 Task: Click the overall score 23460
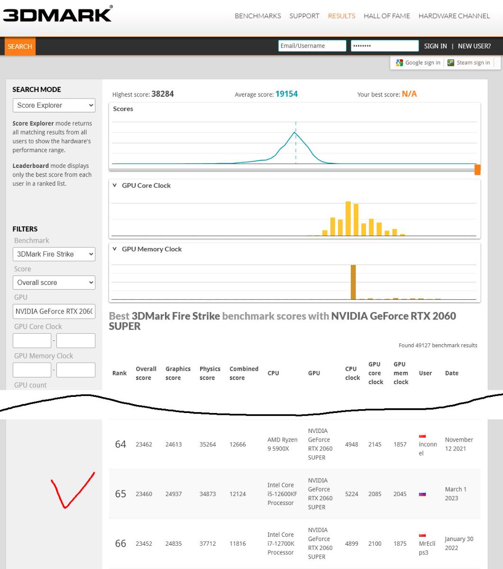[x=144, y=495]
